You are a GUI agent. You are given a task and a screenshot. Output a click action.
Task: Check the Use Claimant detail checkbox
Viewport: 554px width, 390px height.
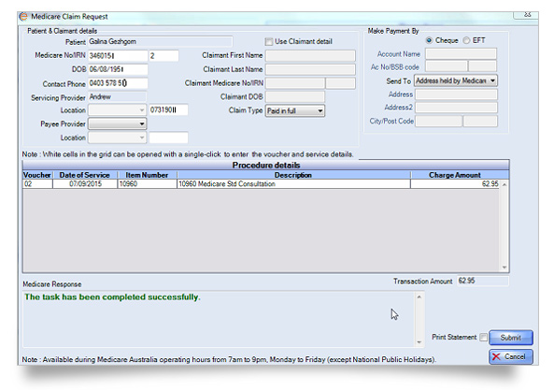click(x=269, y=42)
